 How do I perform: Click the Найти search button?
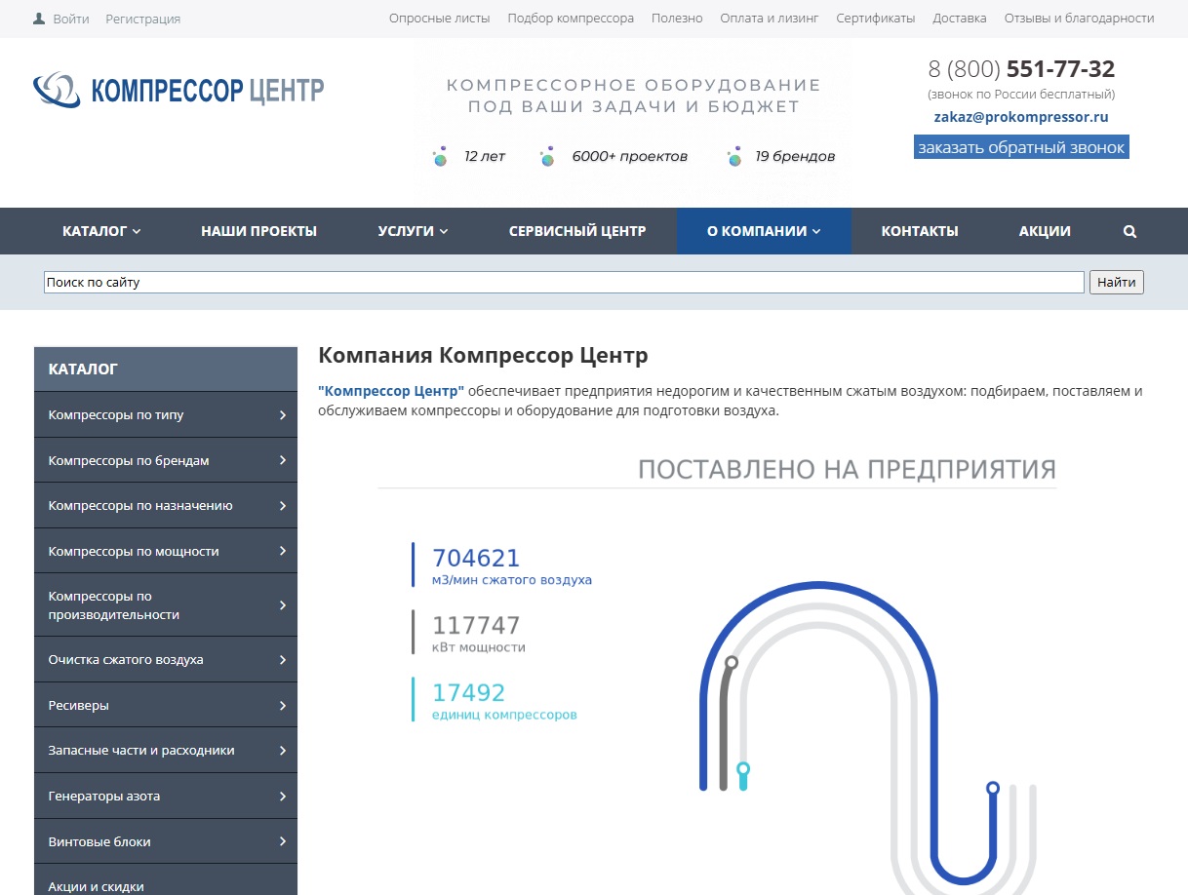[1117, 282]
